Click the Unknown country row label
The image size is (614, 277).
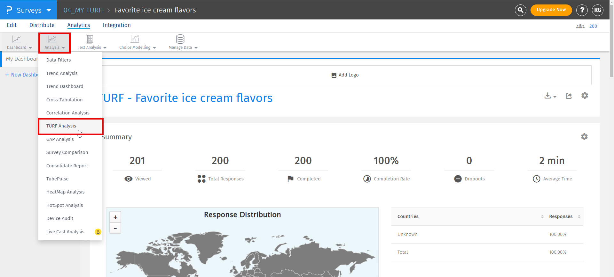[407, 234]
